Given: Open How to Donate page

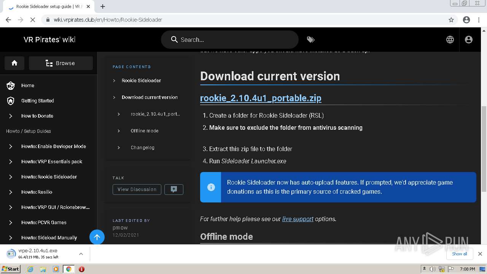Looking at the screenshot, I should pos(37,116).
